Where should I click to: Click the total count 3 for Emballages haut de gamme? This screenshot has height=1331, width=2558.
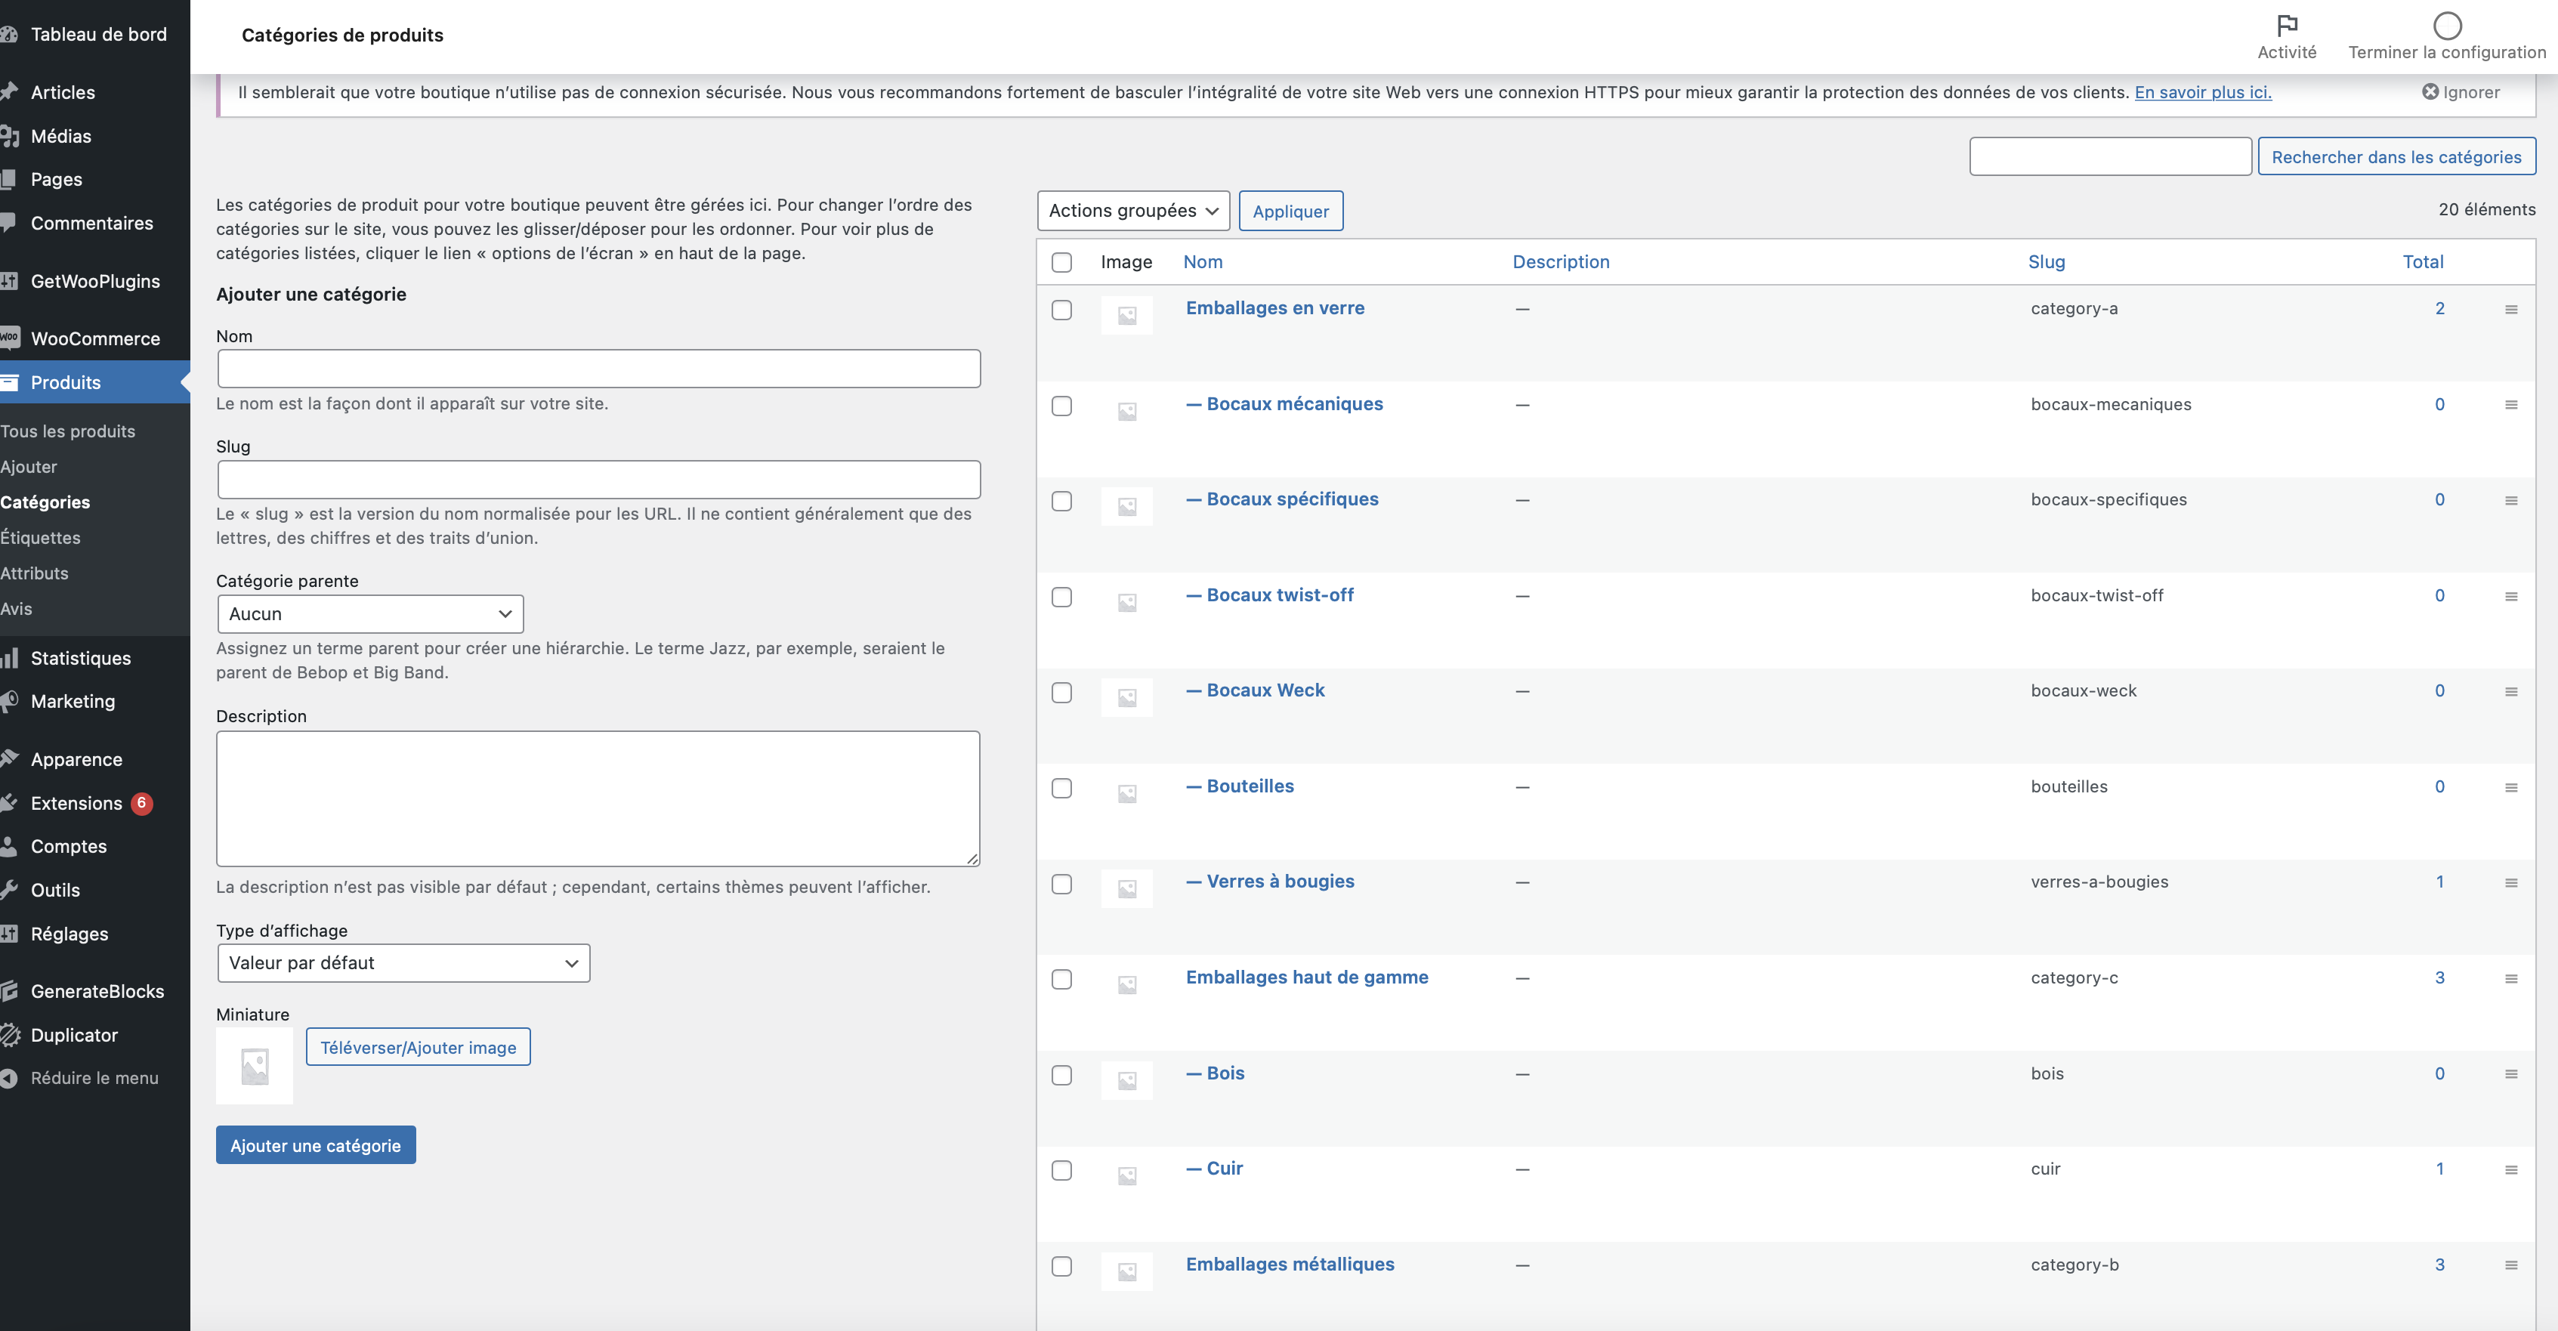tap(2439, 978)
